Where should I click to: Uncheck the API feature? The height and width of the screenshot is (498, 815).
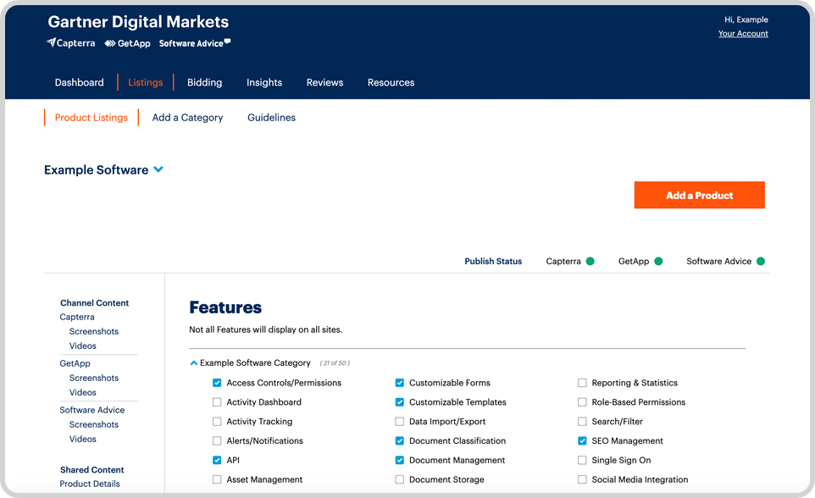(217, 460)
